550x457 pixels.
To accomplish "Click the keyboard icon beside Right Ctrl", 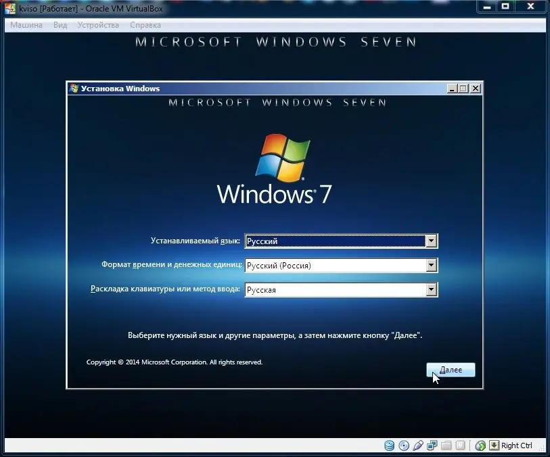I will coord(494,446).
